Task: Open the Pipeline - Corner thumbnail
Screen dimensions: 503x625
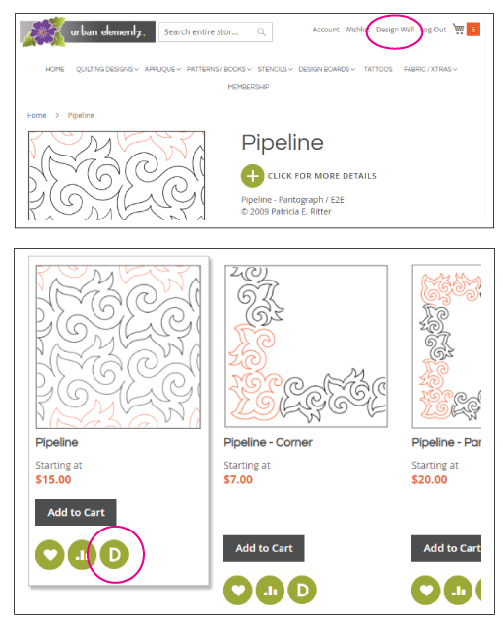Action: 306,346
